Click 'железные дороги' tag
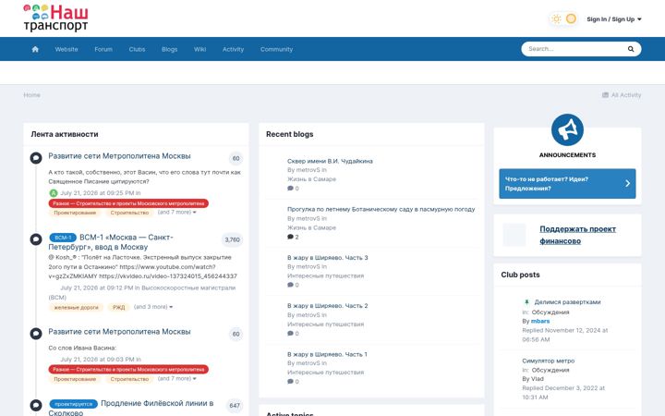The width and height of the screenshot is (665, 416). (x=76, y=307)
